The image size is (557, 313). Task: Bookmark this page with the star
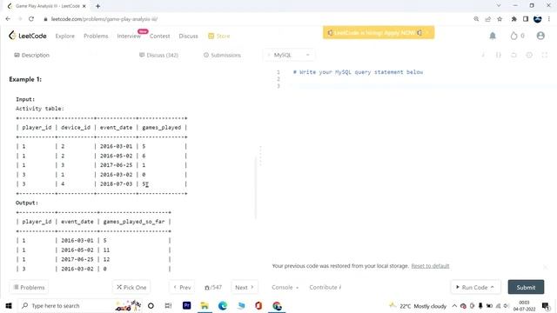tap(500, 19)
